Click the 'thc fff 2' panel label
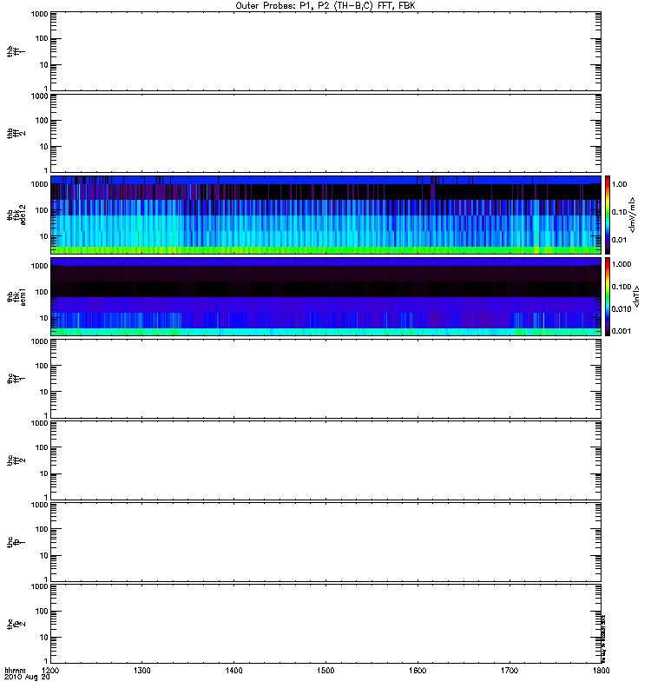This screenshot has height=695, width=651. tap(16, 460)
